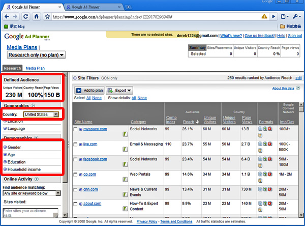Check the about.com row checkbox
Viewport: 305px width, 226px height.
(x=75, y=204)
